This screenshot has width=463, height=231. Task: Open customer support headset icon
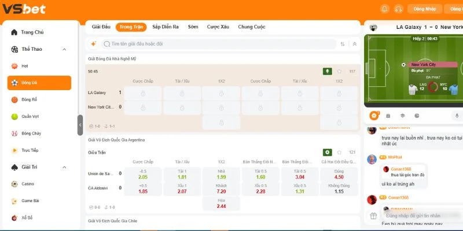point(398,9)
